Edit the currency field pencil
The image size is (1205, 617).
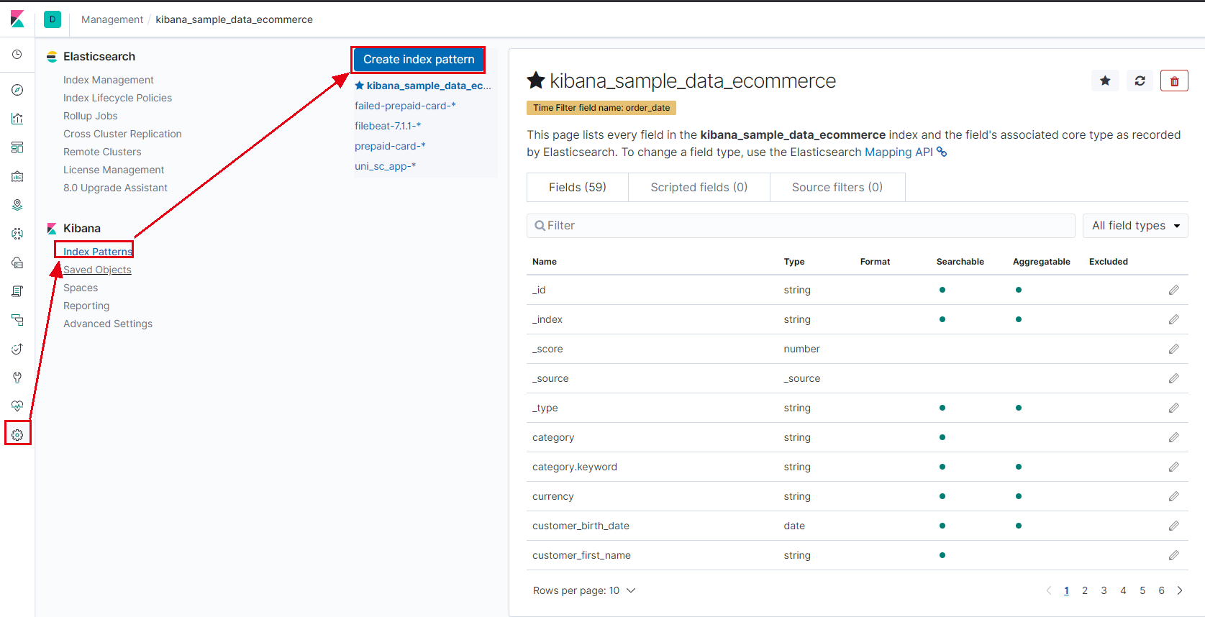pyautogui.click(x=1174, y=496)
